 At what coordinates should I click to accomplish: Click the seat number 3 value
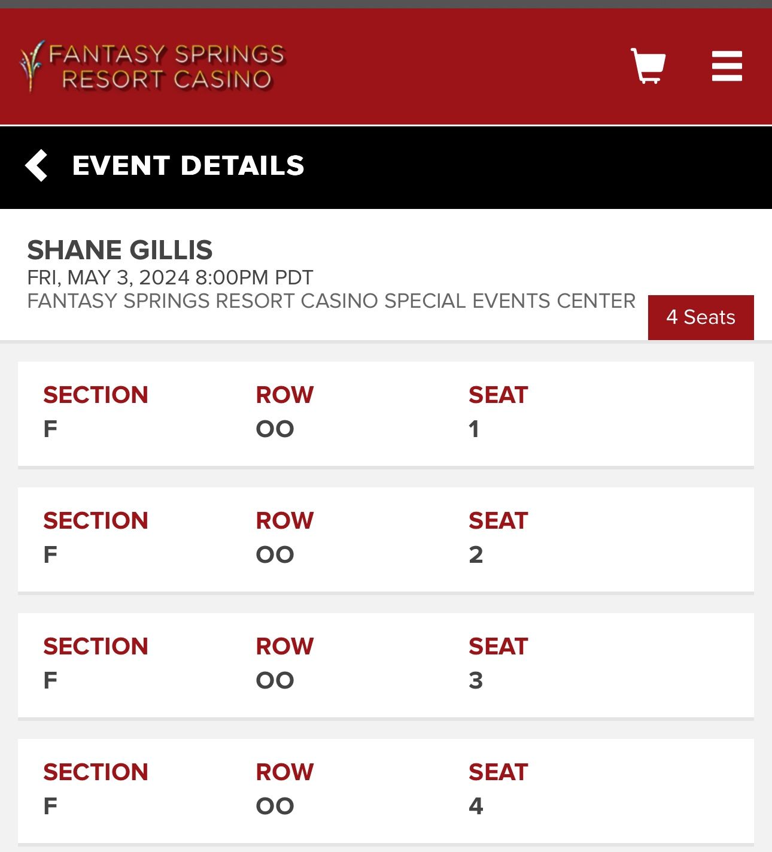[476, 681]
